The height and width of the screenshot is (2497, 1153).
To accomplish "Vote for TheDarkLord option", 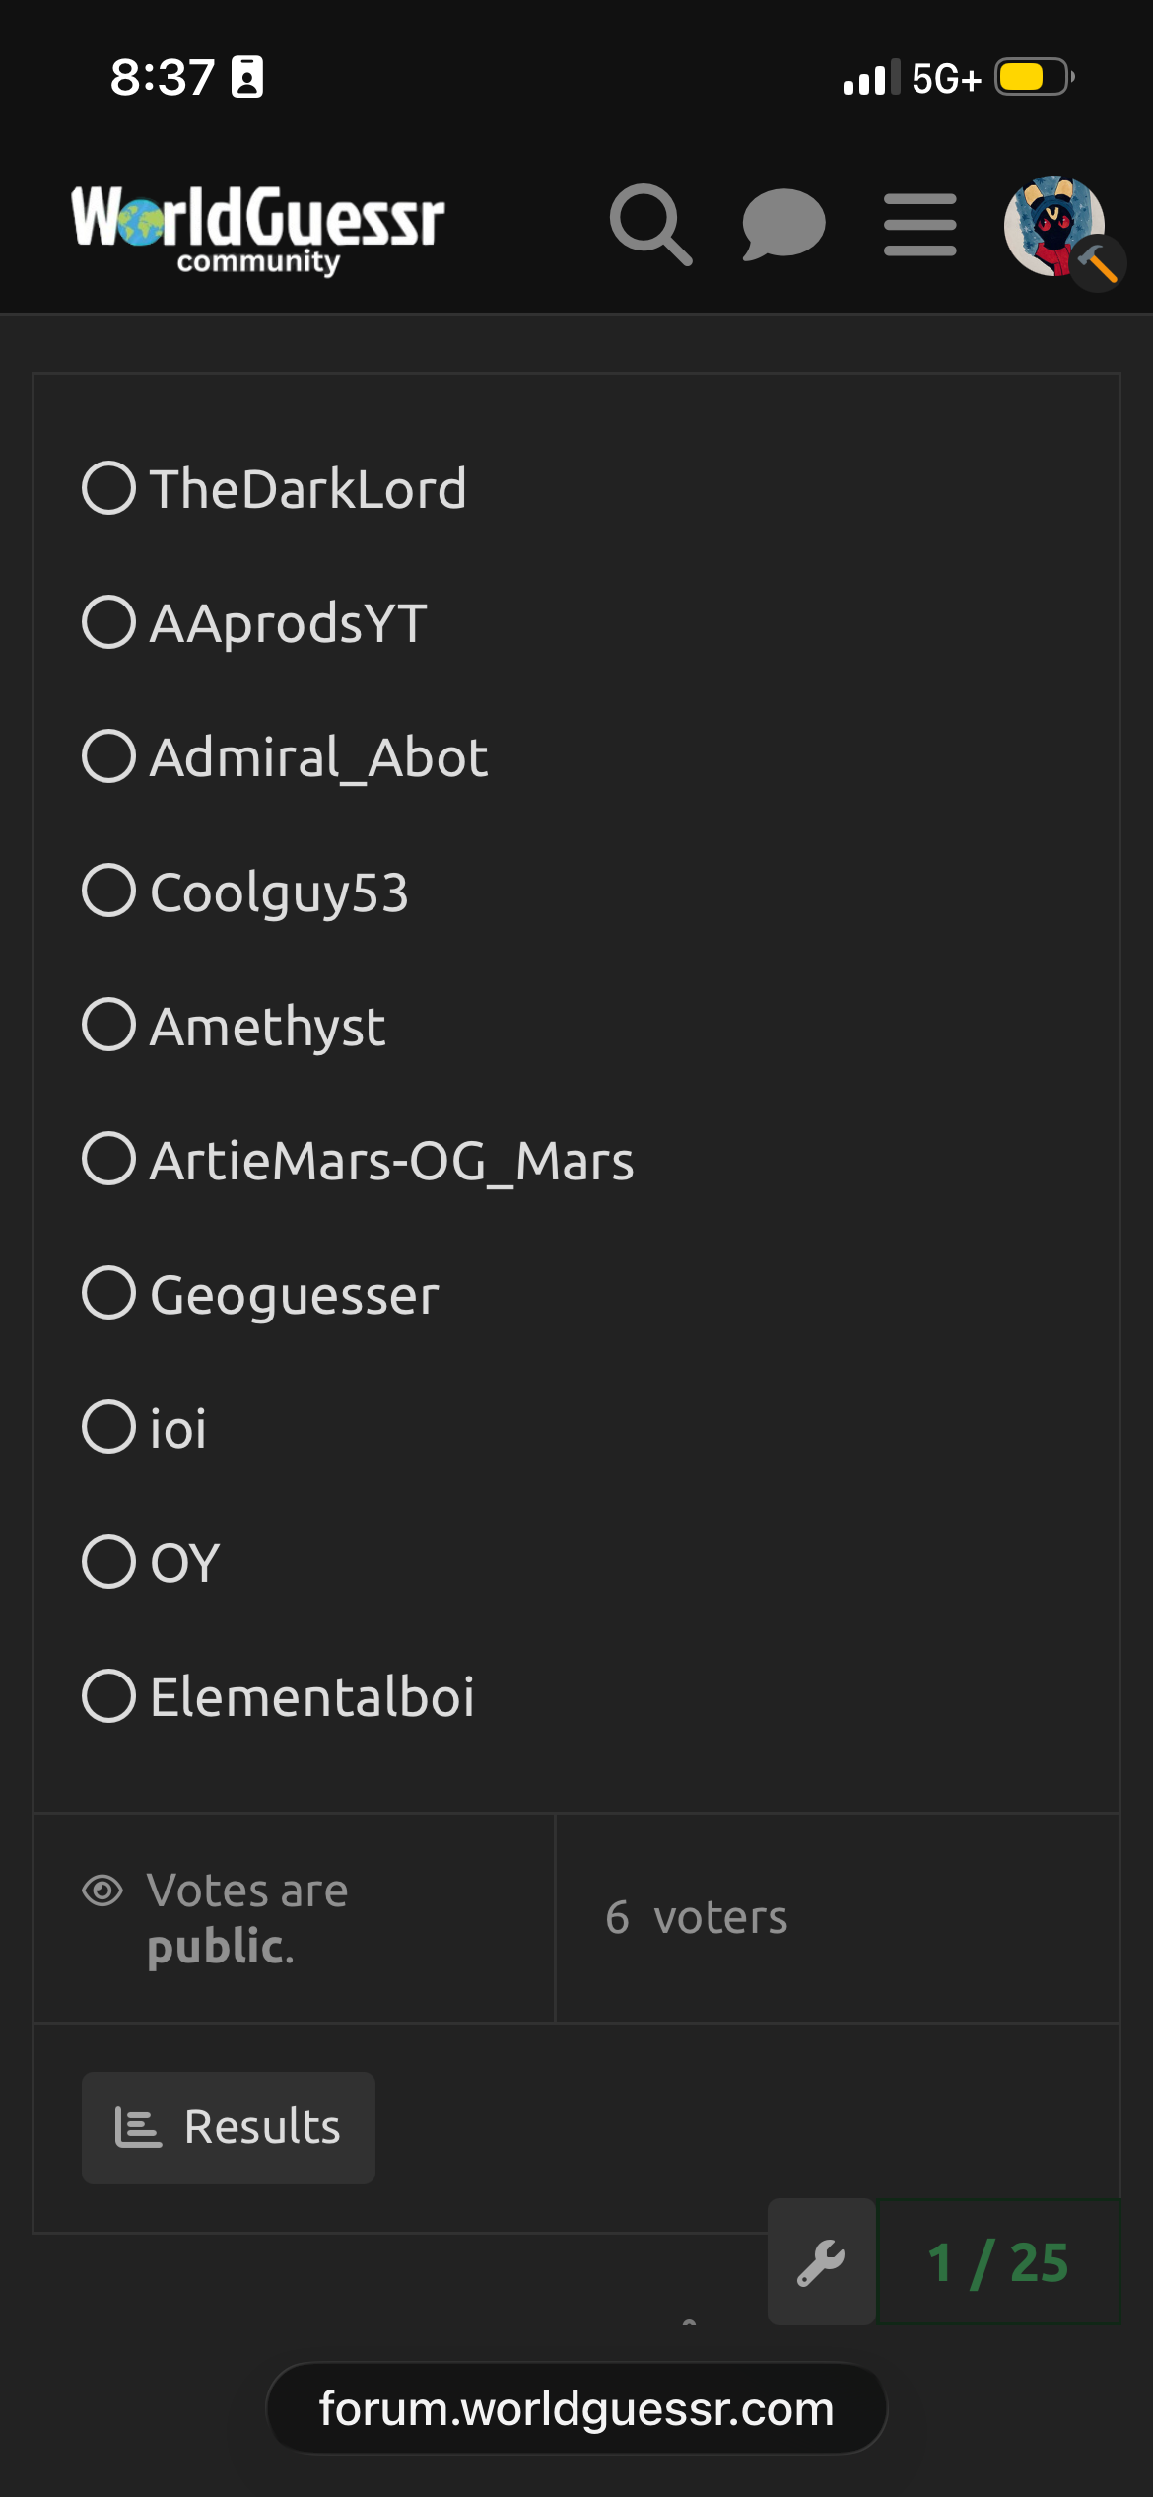I will pyautogui.click(x=109, y=488).
